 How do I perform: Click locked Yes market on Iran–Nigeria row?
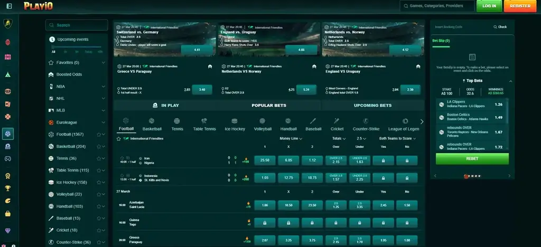point(384,160)
